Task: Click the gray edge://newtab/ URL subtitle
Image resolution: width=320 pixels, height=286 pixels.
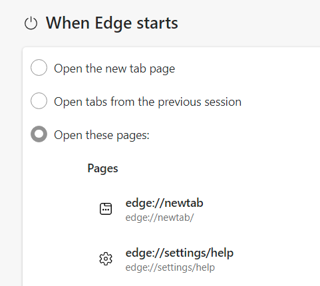Action: tap(160, 217)
